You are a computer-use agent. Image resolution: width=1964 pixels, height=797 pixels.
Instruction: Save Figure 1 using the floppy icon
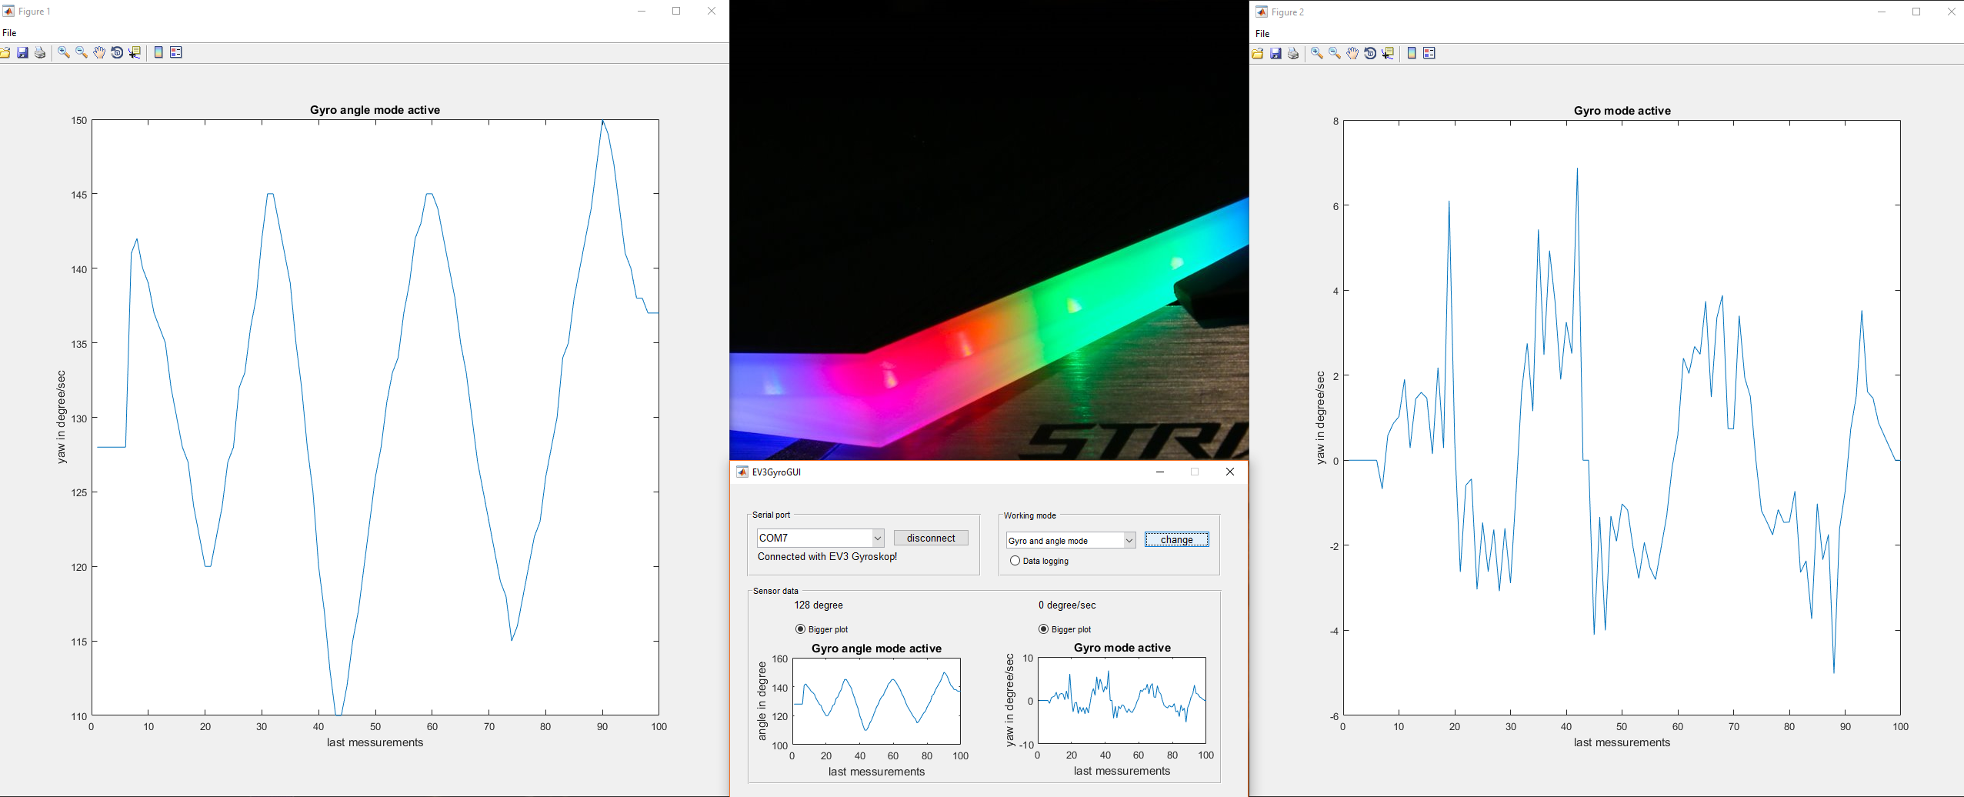point(22,52)
